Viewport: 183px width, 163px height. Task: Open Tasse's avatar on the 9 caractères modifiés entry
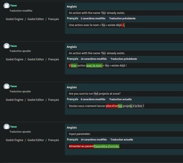pyautogui.click(x=7, y=86)
